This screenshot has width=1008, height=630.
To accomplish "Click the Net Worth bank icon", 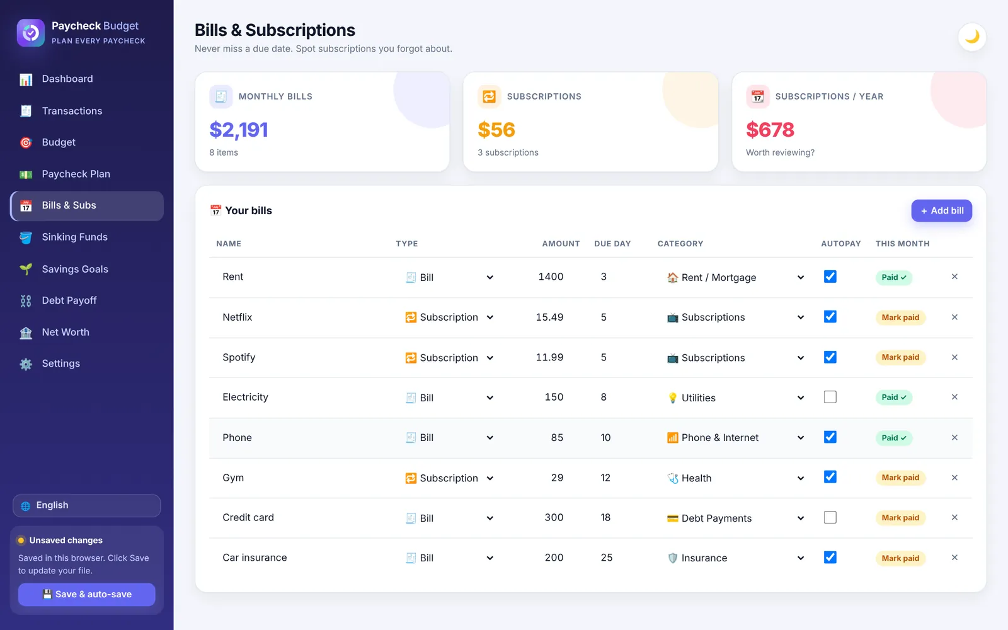I will (26, 333).
